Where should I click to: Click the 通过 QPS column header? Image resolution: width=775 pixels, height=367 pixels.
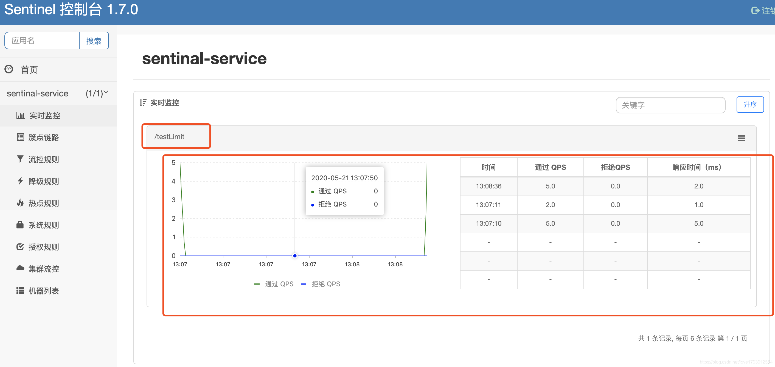(x=550, y=167)
